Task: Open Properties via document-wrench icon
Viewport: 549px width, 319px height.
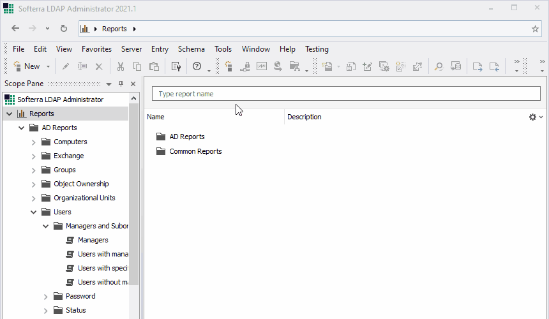Action: coord(176,66)
